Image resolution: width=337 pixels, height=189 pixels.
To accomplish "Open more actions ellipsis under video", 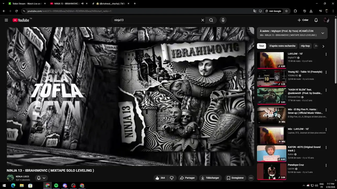I will click(251, 178).
